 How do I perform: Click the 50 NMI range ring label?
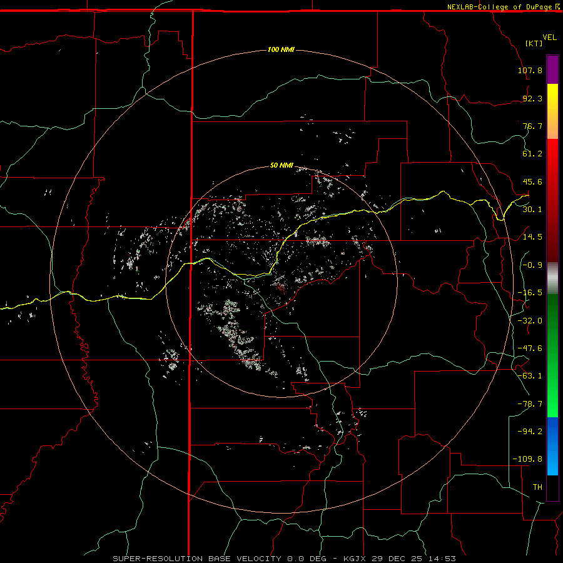[281, 165]
